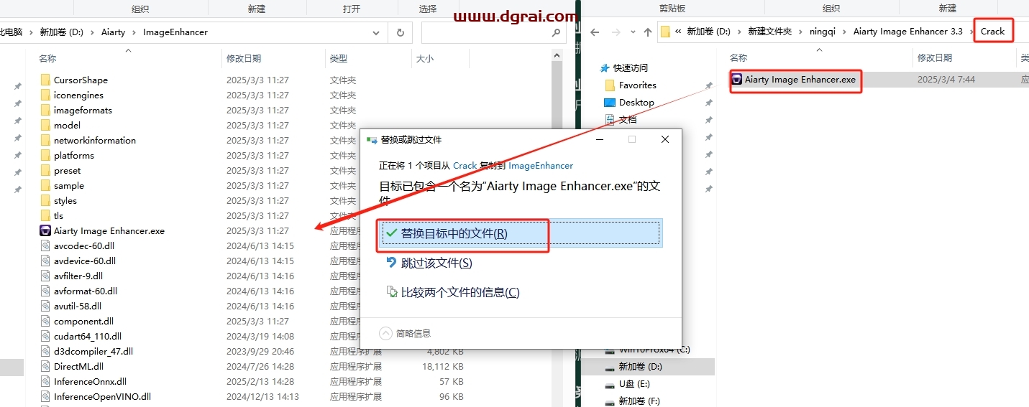Open the CursorShape folder icon
The image size is (1029, 407).
point(45,80)
